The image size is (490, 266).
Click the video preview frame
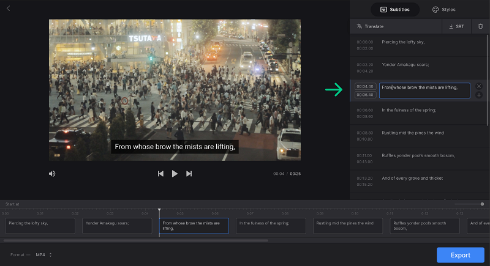pyautogui.click(x=175, y=90)
